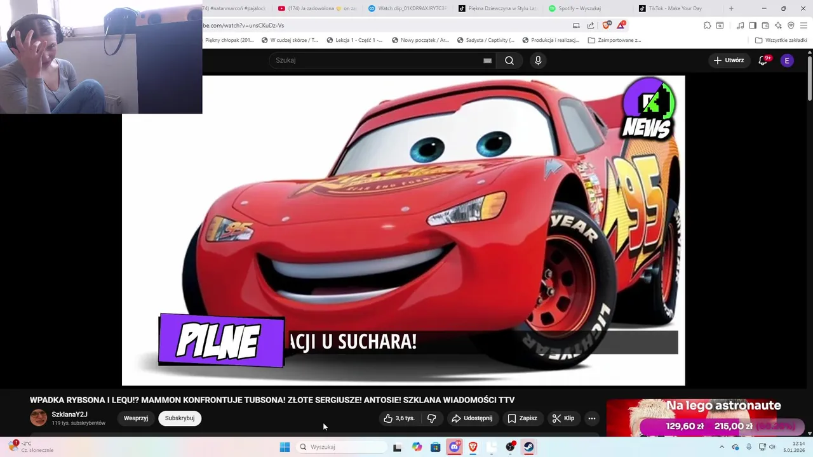Image resolution: width=813 pixels, height=457 pixels.
Task: Expand the Wszystkie zakładki folder
Action: click(x=781, y=40)
